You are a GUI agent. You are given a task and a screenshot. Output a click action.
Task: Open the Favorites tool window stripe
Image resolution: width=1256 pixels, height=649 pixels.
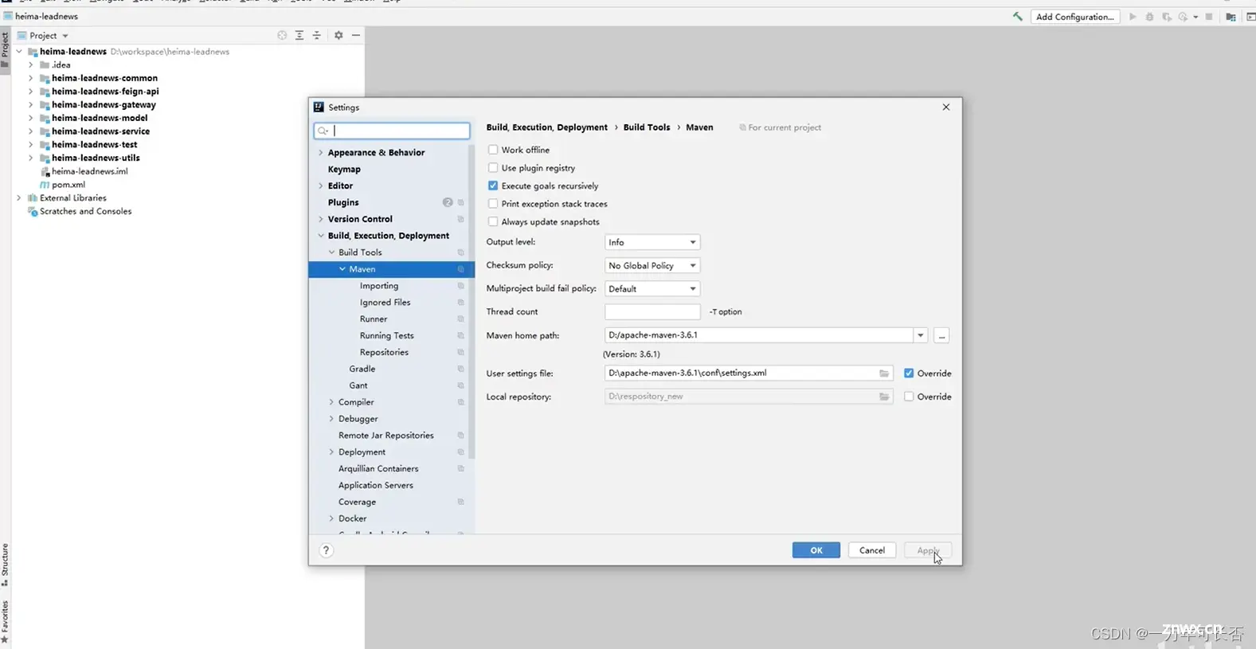pos(5,621)
